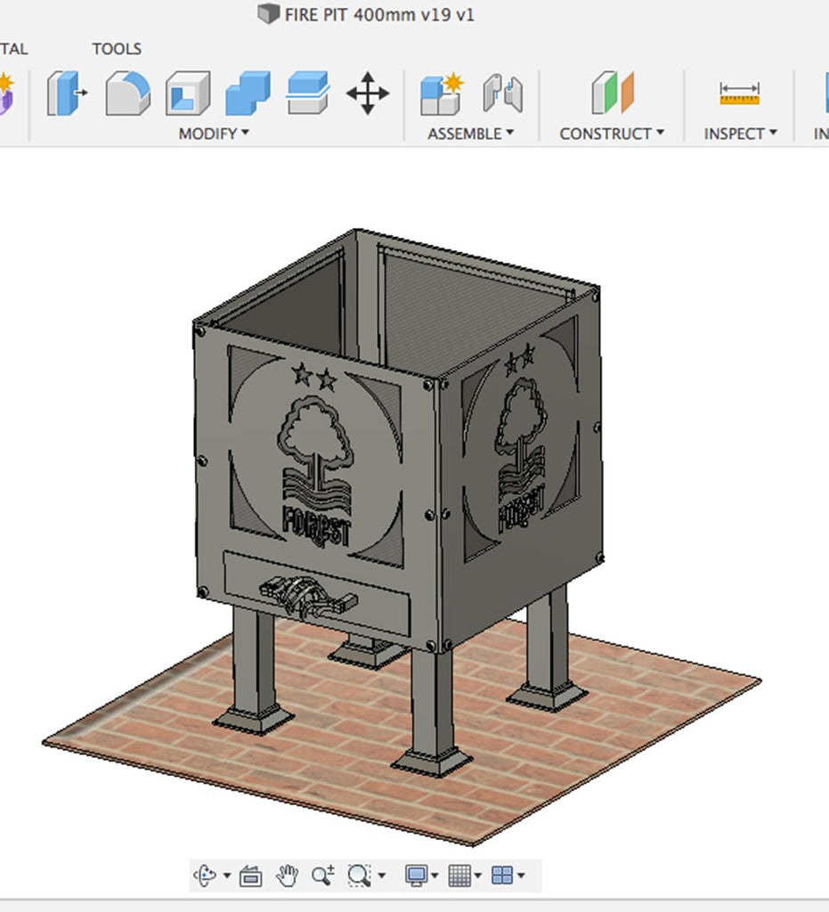Click the Zoom Window magnifier icon
Viewport: 829px width, 912px height.
pos(359,875)
